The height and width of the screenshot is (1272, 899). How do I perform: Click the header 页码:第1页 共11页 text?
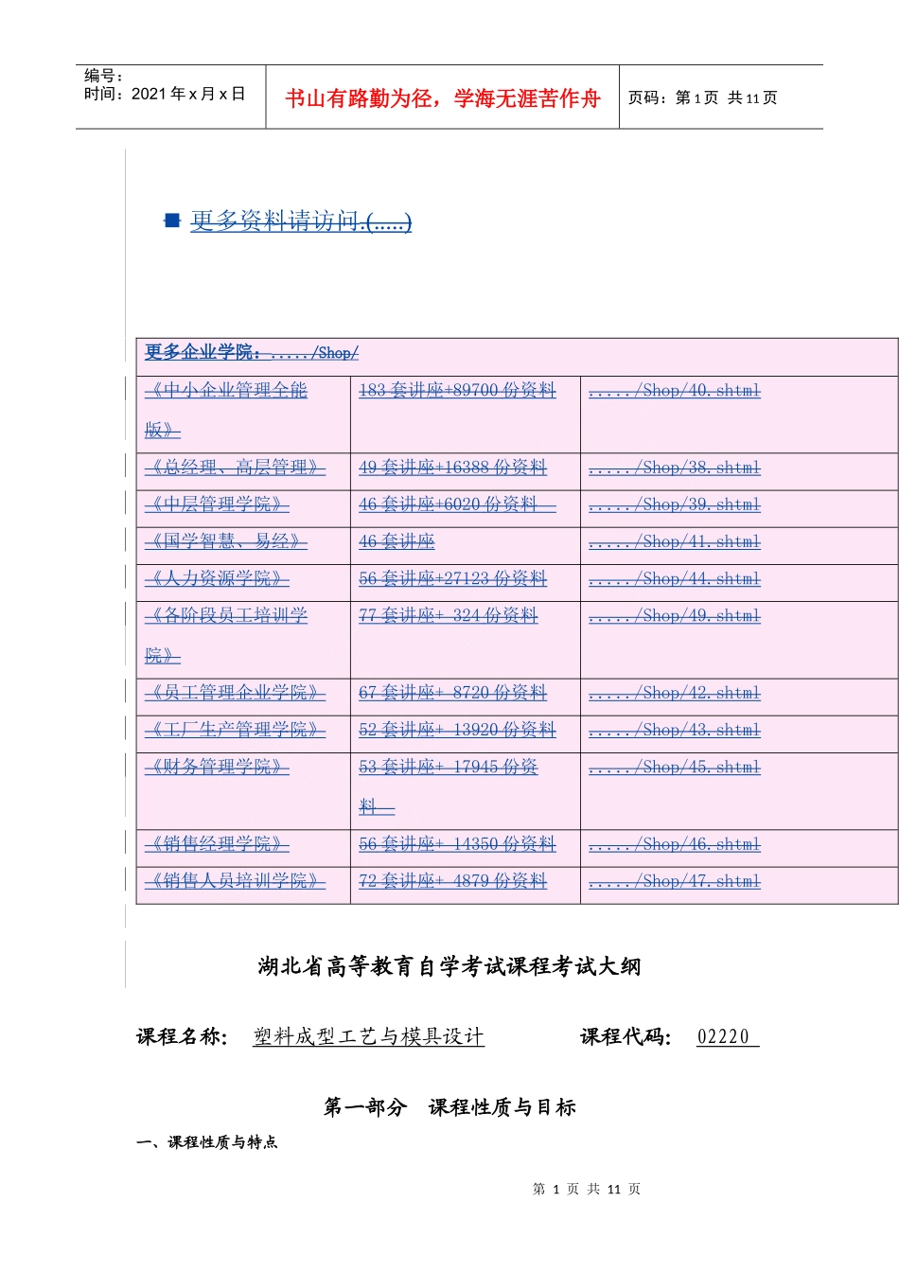[x=703, y=97]
